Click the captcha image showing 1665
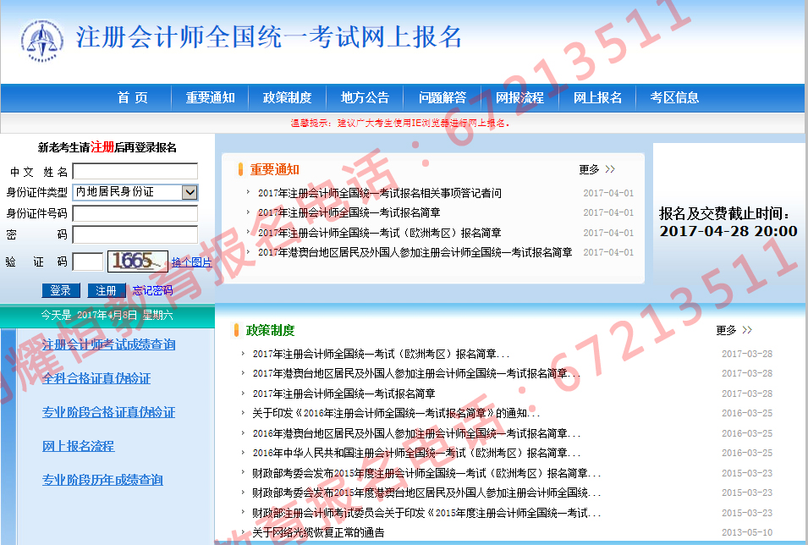This screenshot has height=545, width=808. click(x=136, y=261)
